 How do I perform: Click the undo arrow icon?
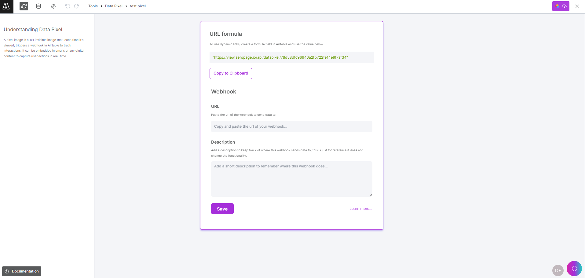(x=68, y=6)
